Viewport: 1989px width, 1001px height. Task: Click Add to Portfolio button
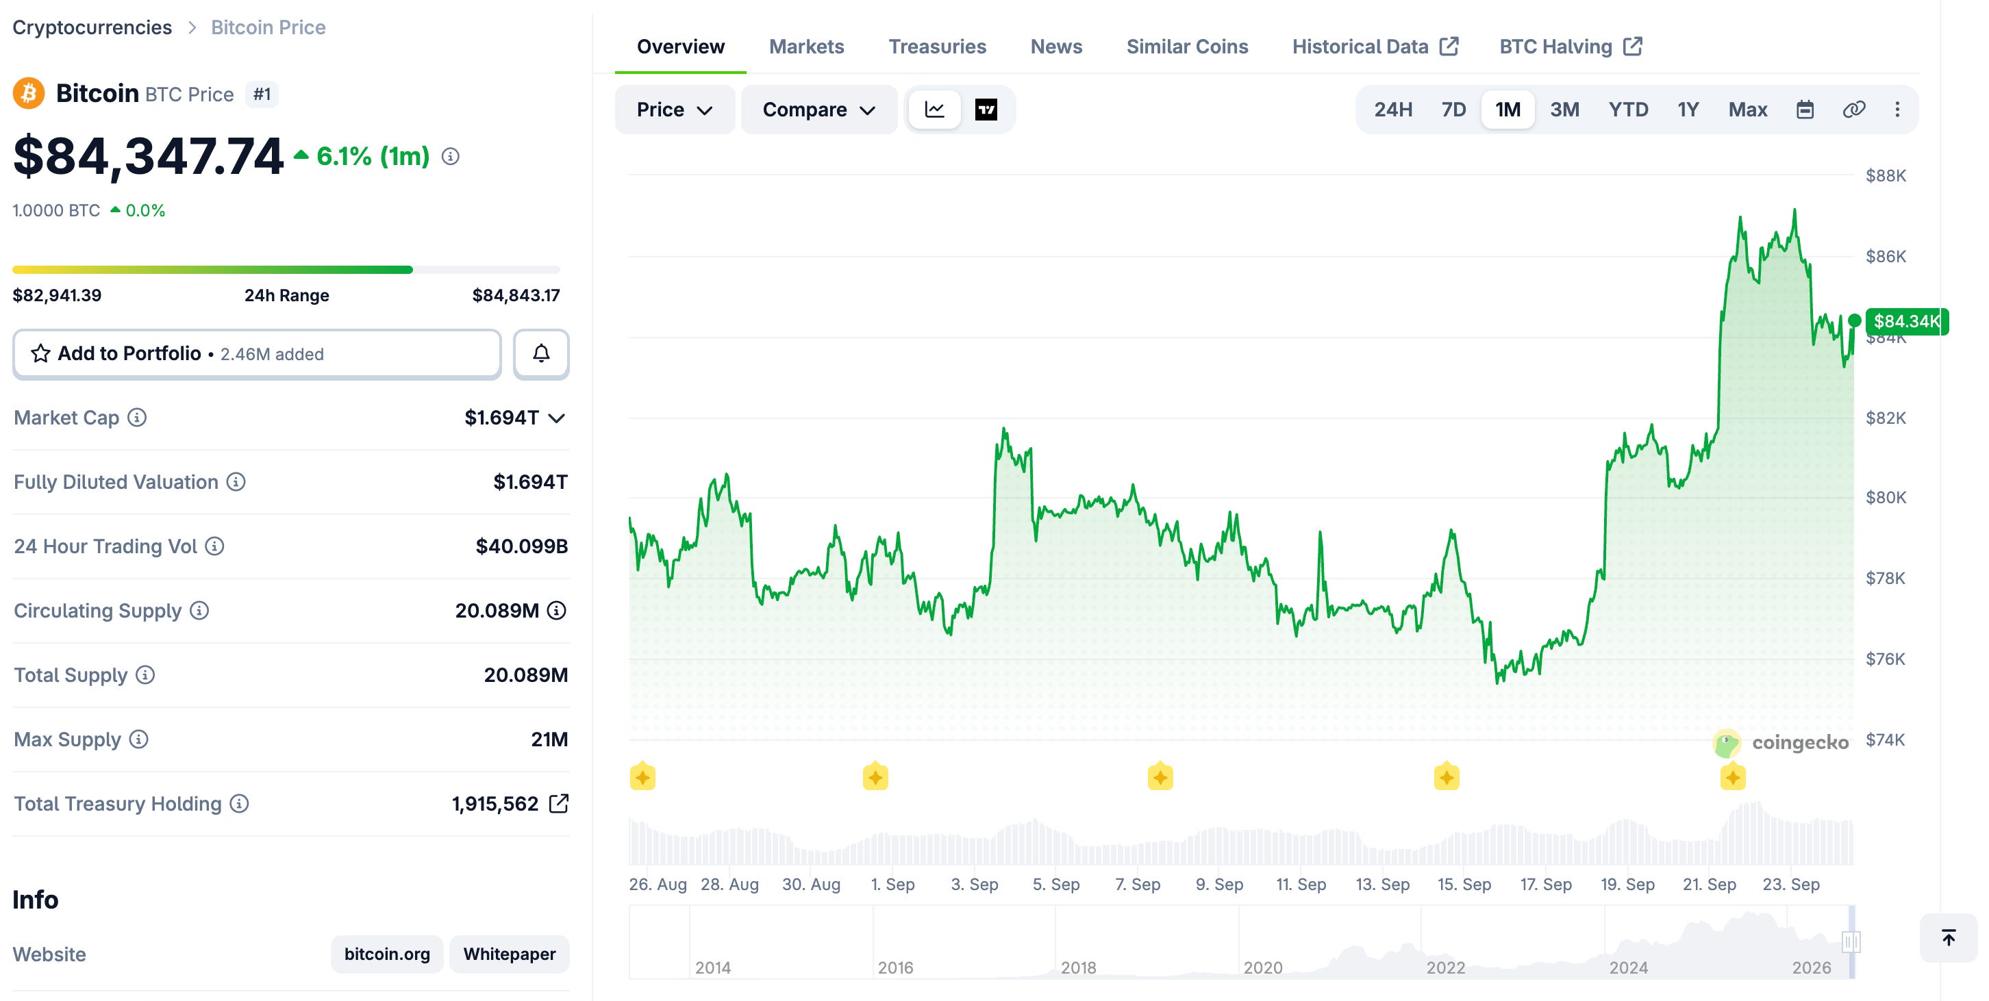[257, 353]
